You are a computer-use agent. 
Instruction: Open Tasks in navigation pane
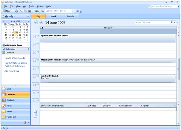point(16,106)
